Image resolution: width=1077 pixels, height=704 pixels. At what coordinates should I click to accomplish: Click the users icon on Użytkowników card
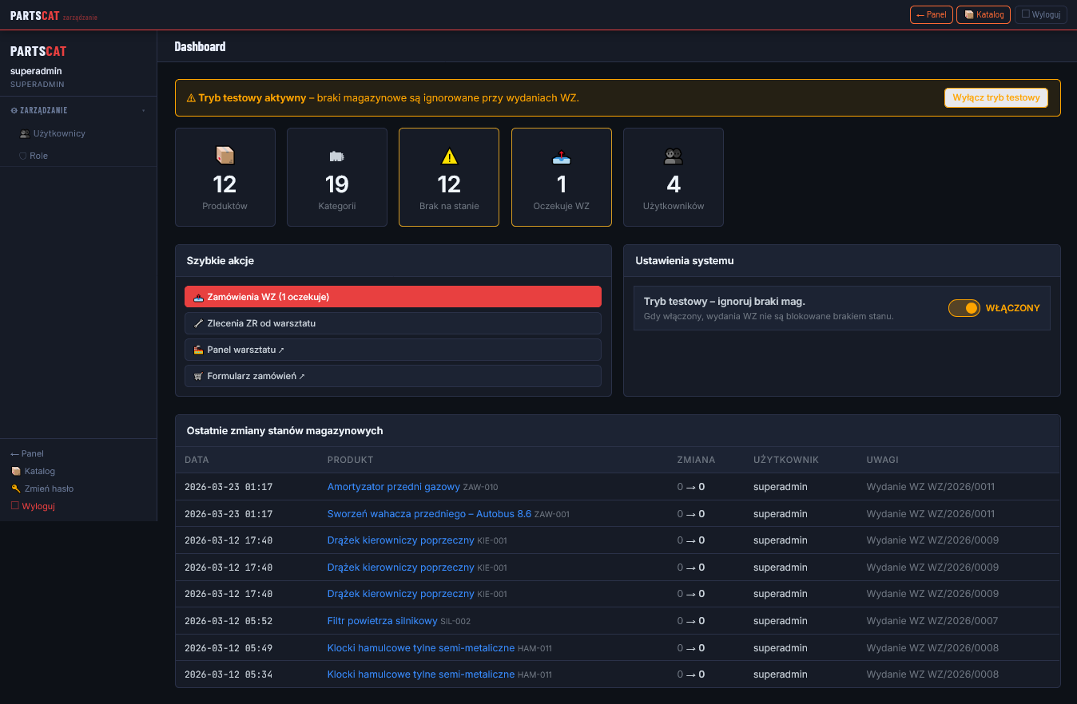tap(673, 156)
